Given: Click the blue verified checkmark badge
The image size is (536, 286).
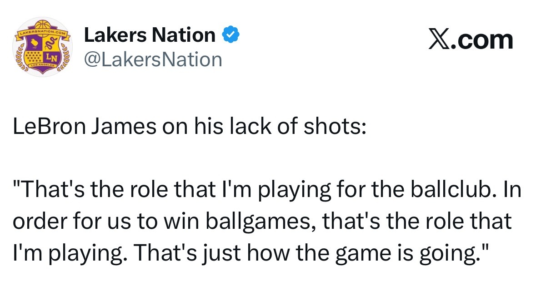Looking at the screenshot, I should tap(230, 35).
